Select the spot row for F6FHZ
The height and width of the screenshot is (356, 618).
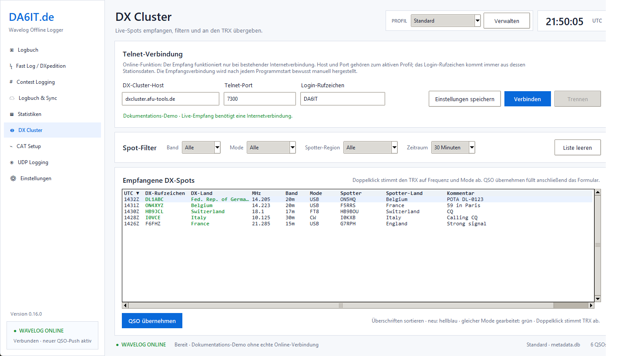click(x=358, y=224)
